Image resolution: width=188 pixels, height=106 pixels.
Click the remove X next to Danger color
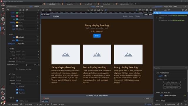tap(38, 16)
